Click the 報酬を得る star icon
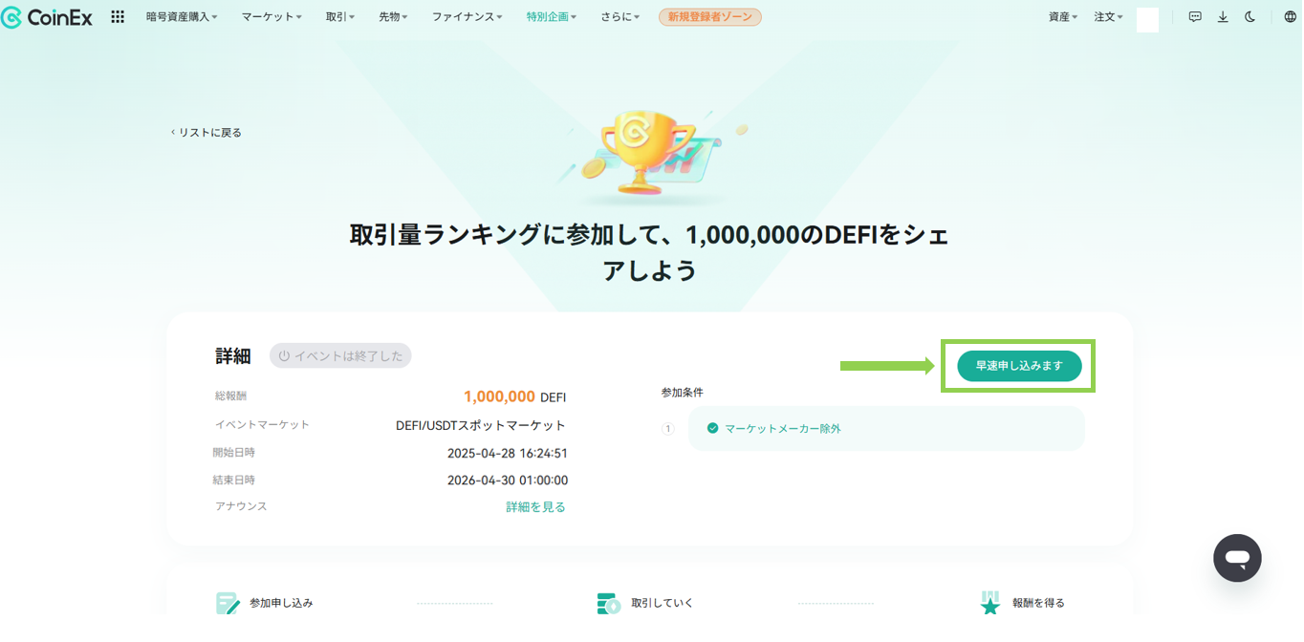 coord(990,603)
